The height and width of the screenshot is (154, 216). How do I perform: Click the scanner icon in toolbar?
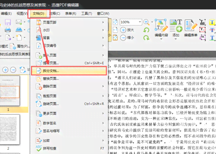(19, 30)
